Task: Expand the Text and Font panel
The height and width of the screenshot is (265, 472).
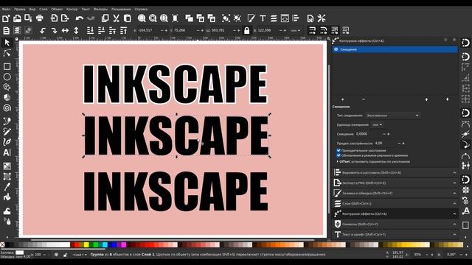Action: tap(396, 234)
